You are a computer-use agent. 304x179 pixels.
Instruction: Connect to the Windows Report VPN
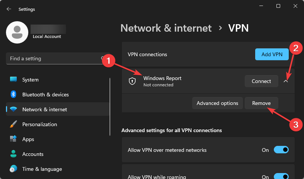261,81
